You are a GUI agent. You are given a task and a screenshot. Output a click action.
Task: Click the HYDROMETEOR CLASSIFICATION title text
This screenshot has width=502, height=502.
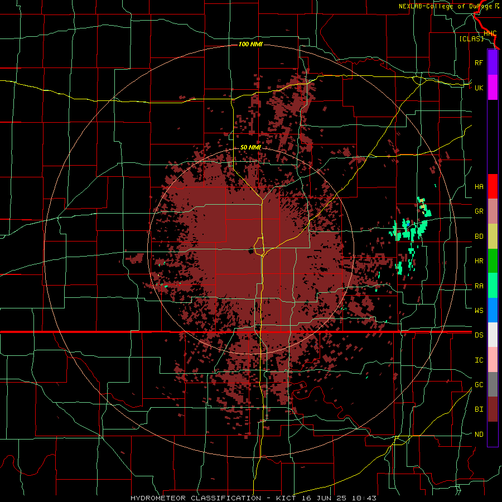196,498
